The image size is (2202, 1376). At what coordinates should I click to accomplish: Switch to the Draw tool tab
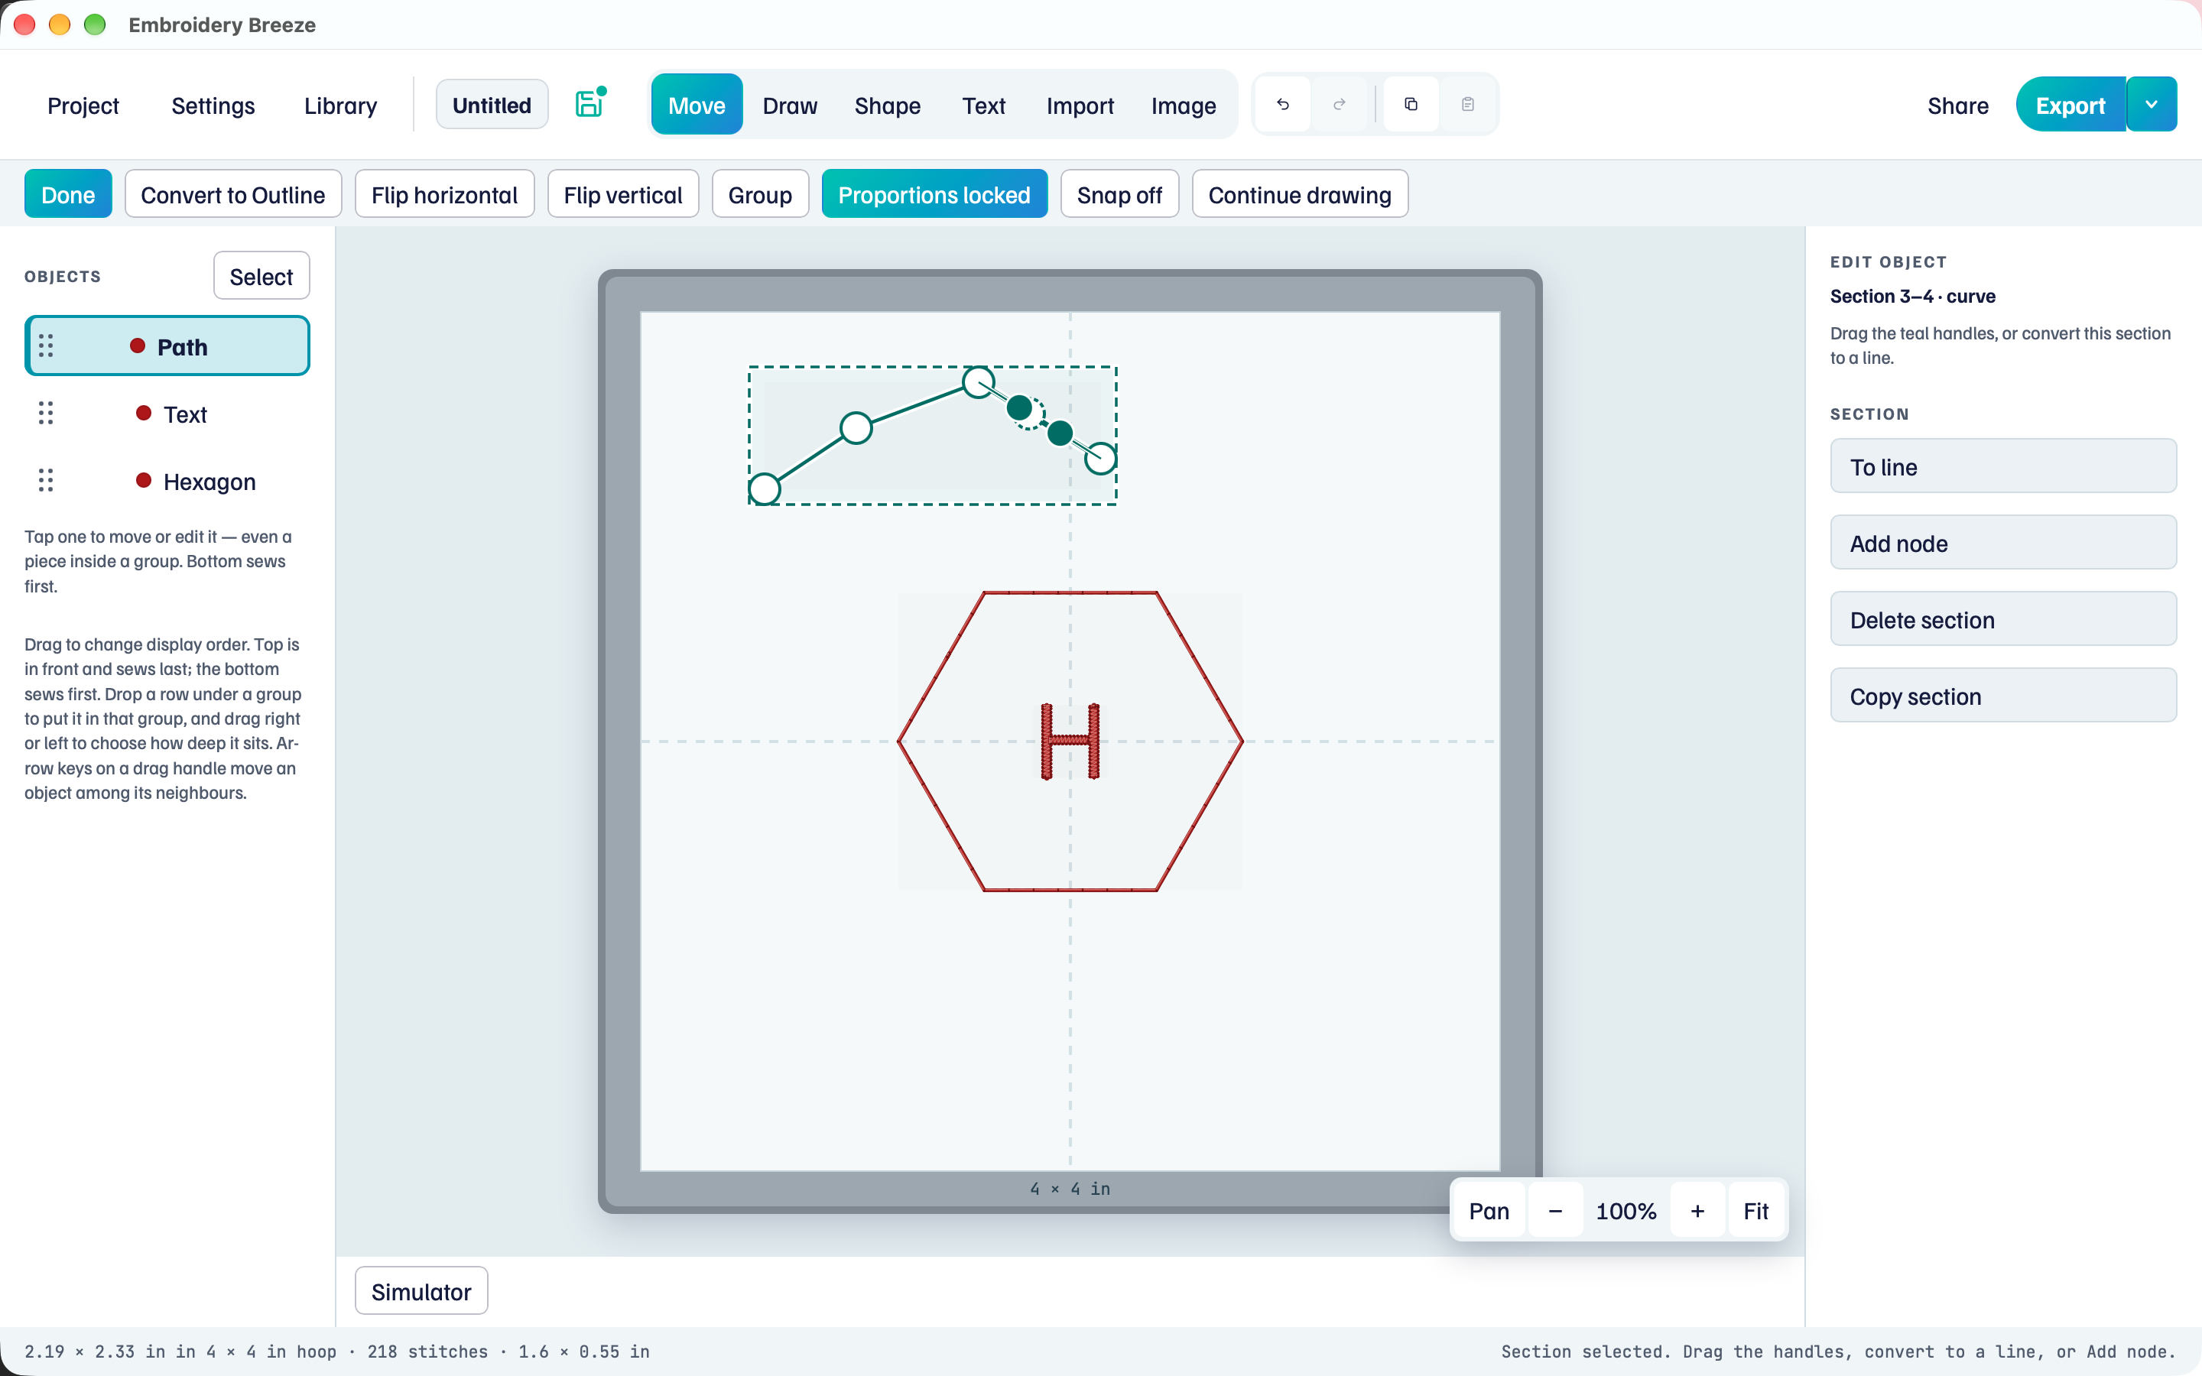point(790,105)
